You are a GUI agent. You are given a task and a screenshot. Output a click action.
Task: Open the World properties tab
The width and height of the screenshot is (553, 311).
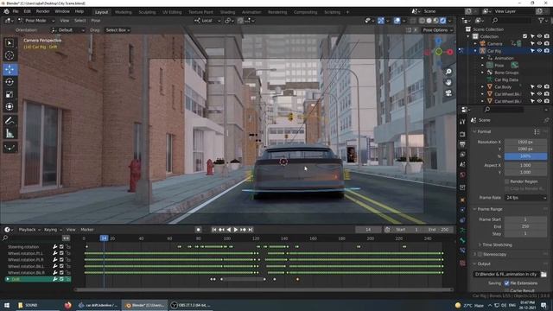pyautogui.click(x=462, y=175)
